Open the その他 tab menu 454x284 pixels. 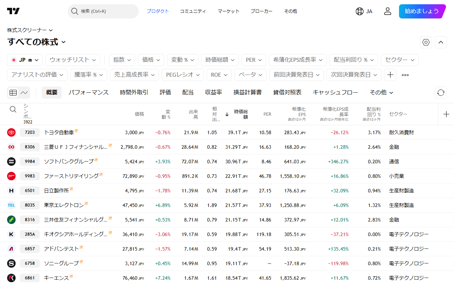click(382, 93)
